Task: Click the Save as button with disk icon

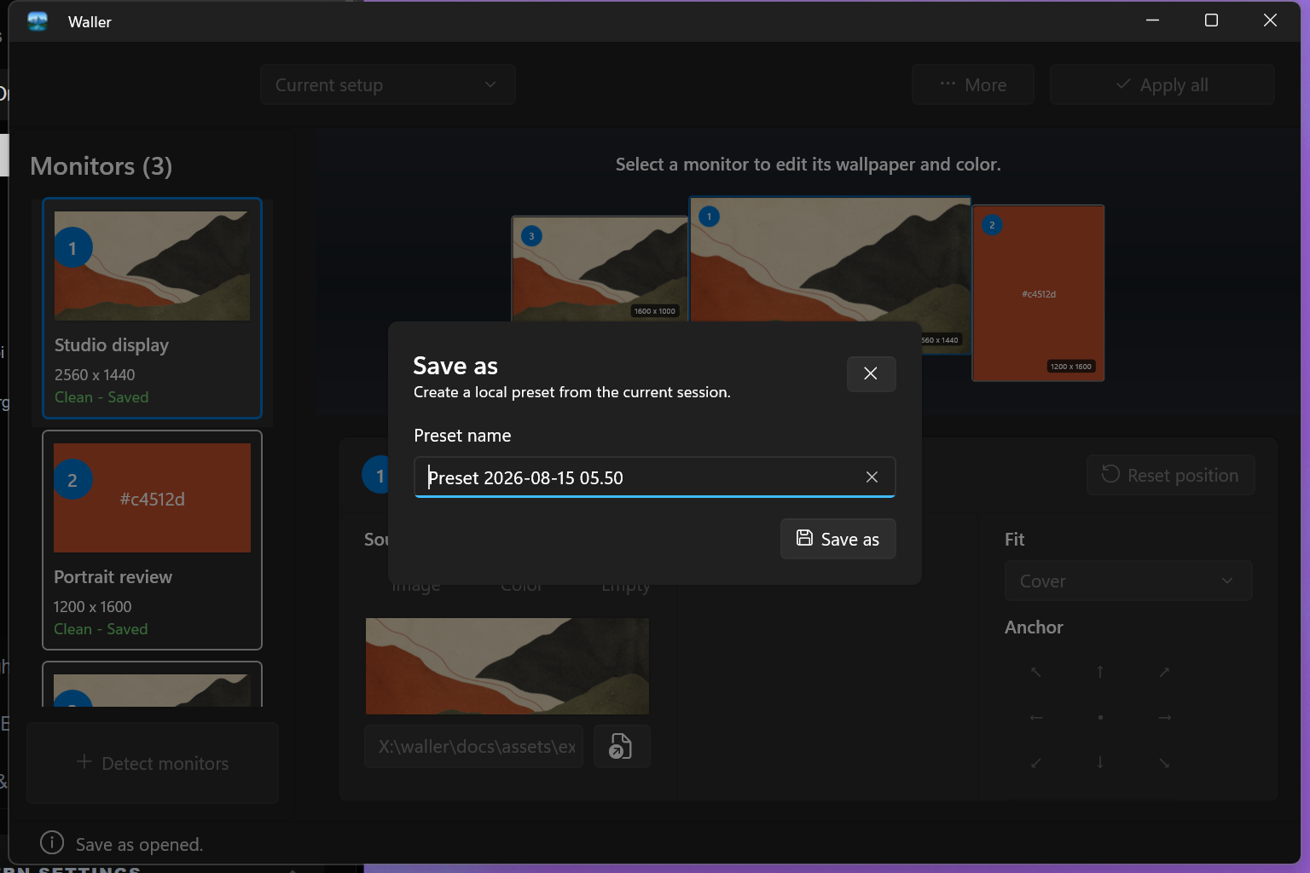Action: (838, 539)
